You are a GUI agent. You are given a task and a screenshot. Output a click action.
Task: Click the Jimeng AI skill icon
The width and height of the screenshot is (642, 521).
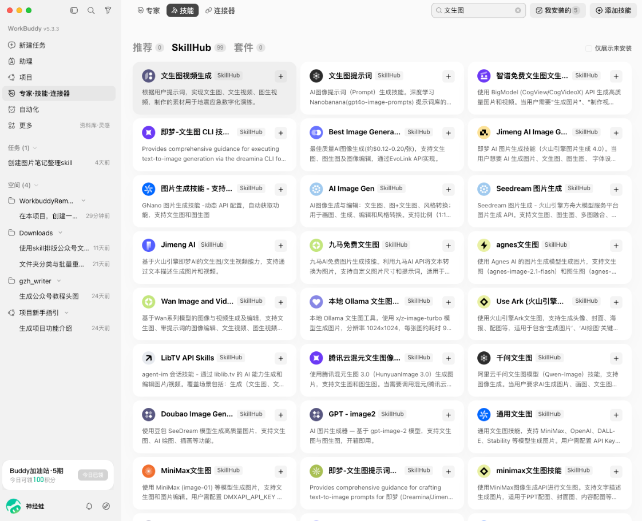(148, 245)
